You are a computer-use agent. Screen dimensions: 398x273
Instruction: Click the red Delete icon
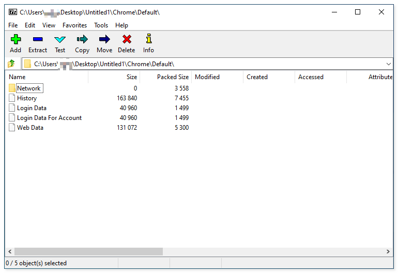pos(126,39)
